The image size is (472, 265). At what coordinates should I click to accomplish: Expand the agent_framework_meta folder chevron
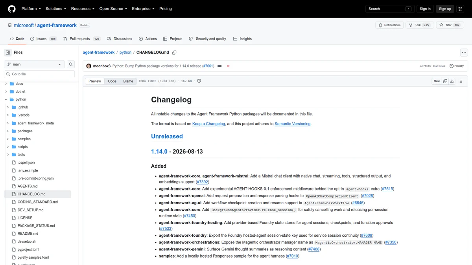pos(8,123)
